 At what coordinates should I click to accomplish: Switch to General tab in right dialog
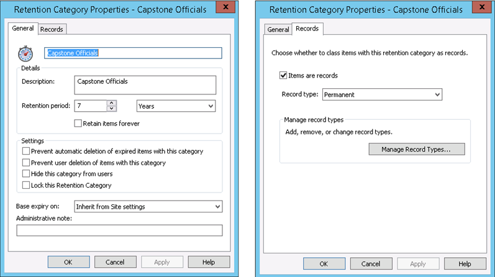pyautogui.click(x=278, y=29)
